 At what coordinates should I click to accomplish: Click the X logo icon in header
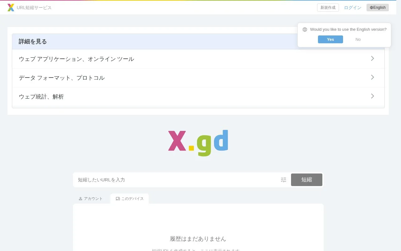point(11,8)
